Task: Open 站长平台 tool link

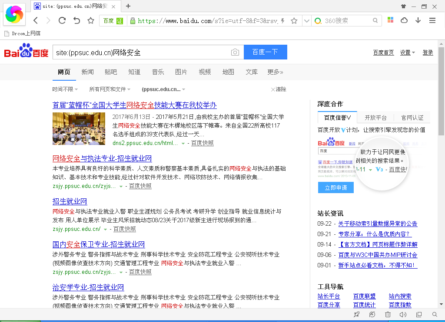Action: 329,296
